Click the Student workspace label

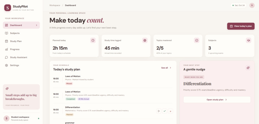(20, 117)
